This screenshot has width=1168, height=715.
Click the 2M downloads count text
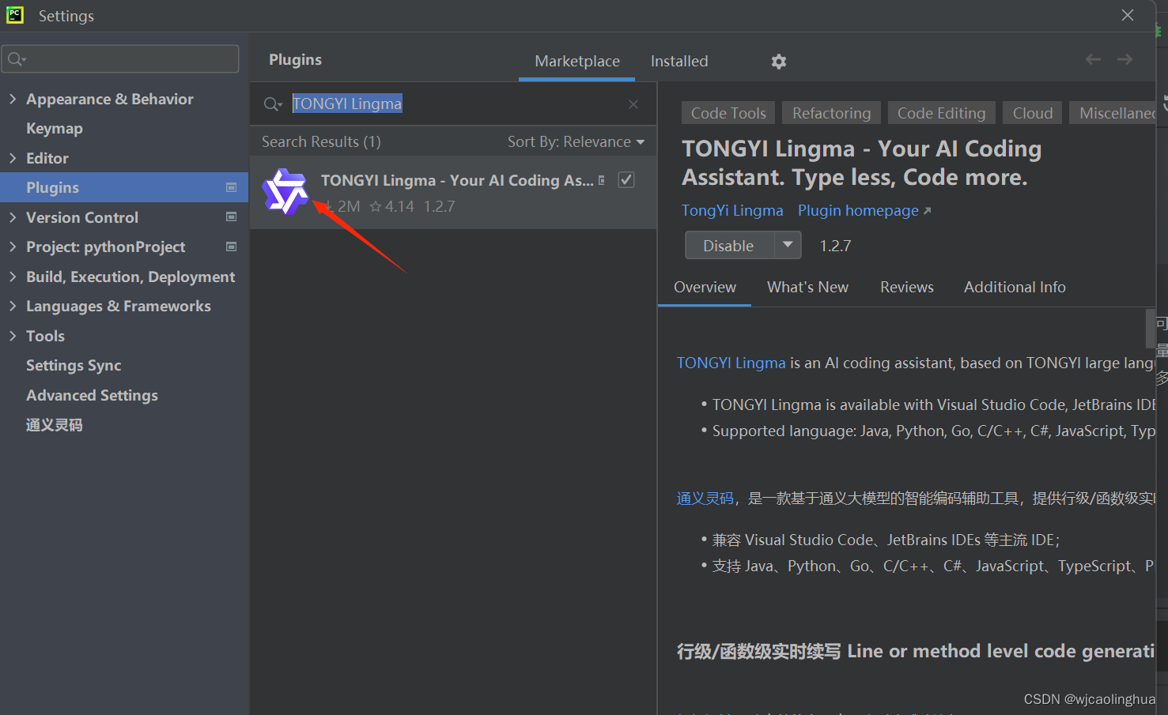[x=349, y=206]
